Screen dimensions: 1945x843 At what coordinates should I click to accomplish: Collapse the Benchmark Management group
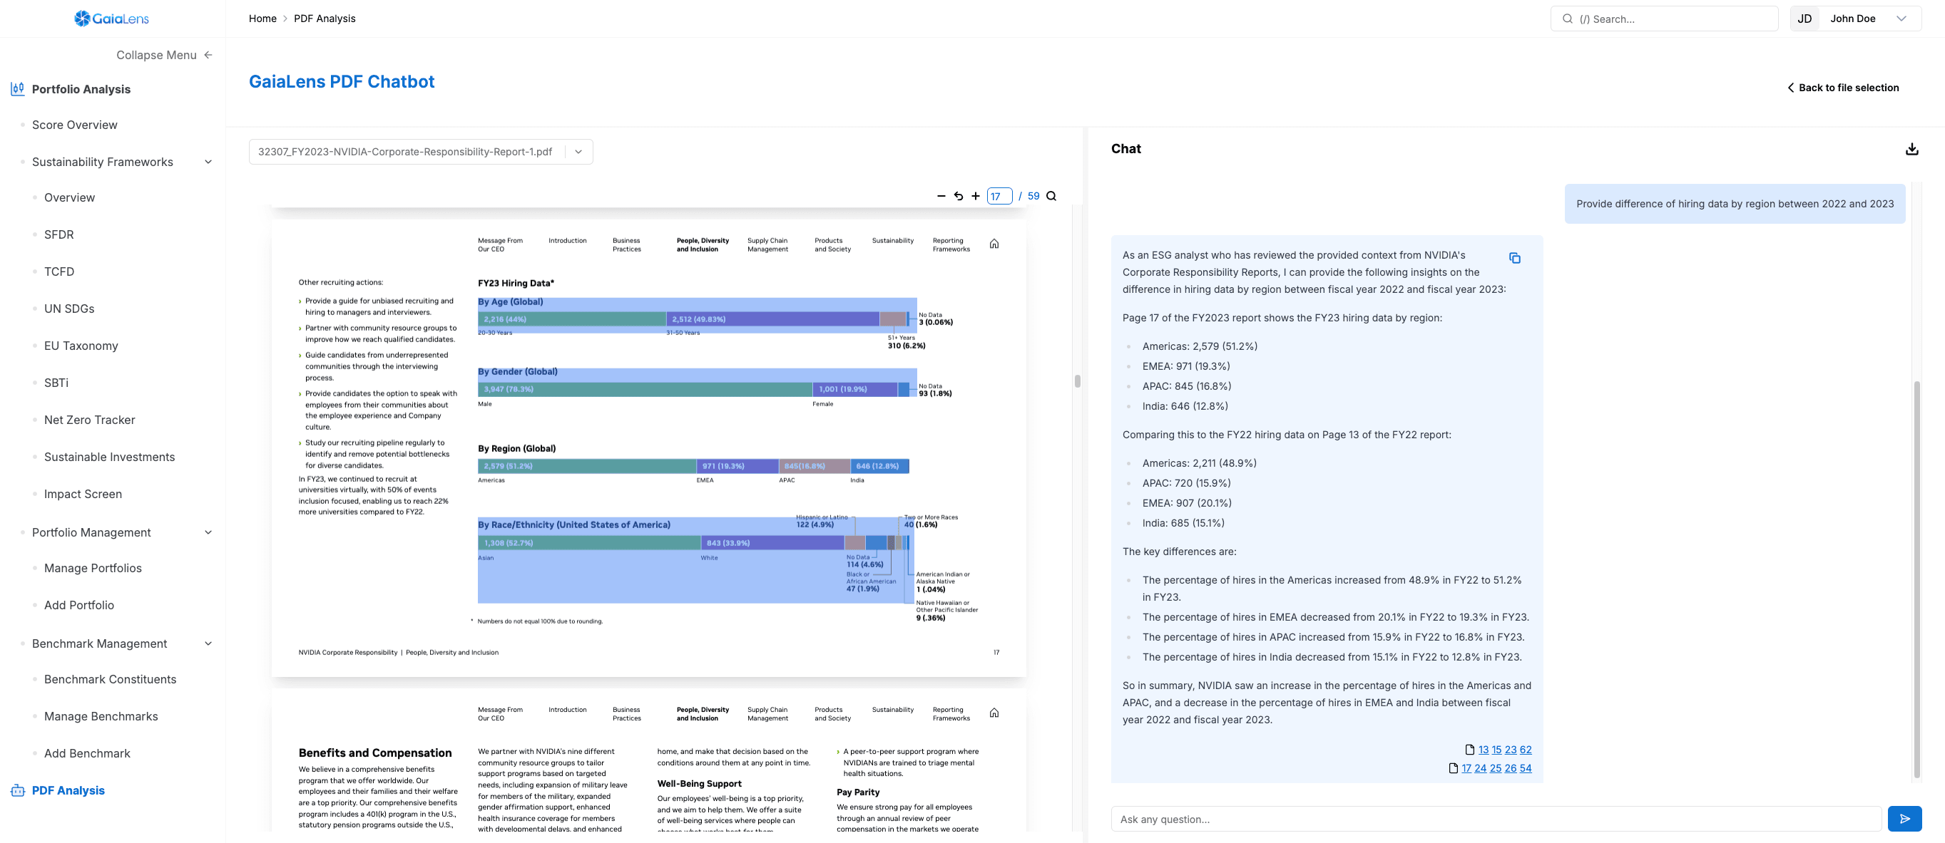point(208,643)
